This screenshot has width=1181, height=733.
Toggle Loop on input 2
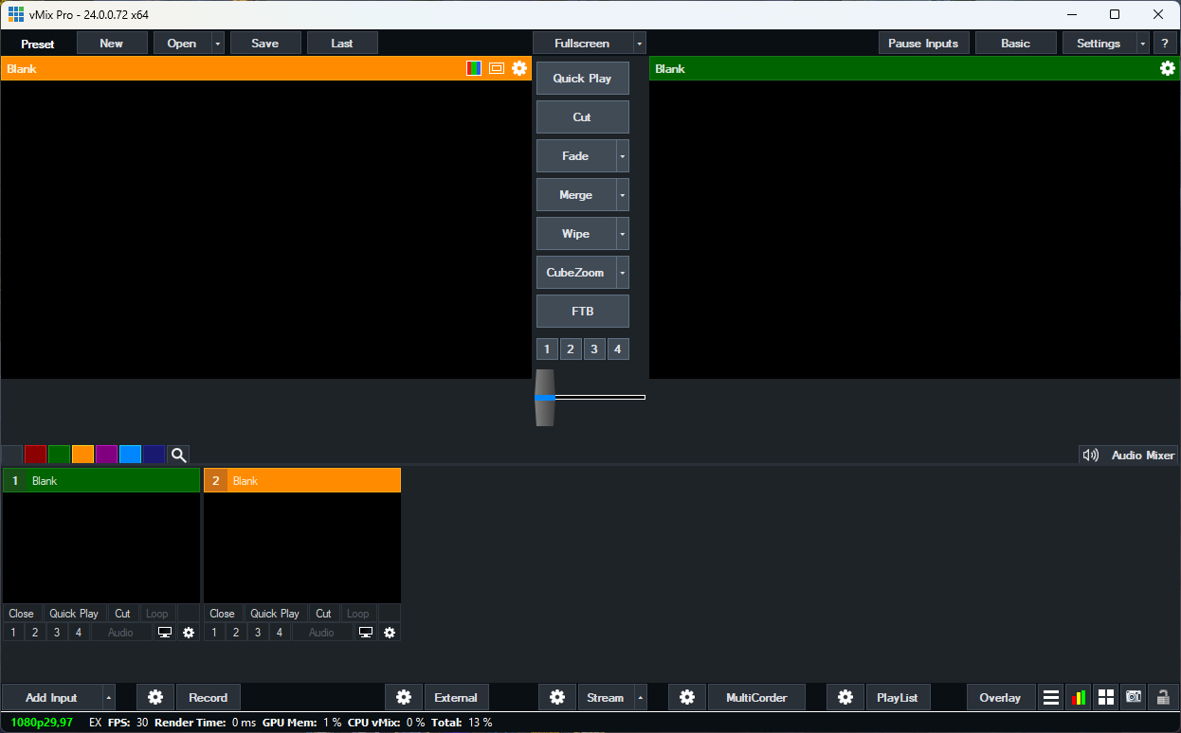357,614
